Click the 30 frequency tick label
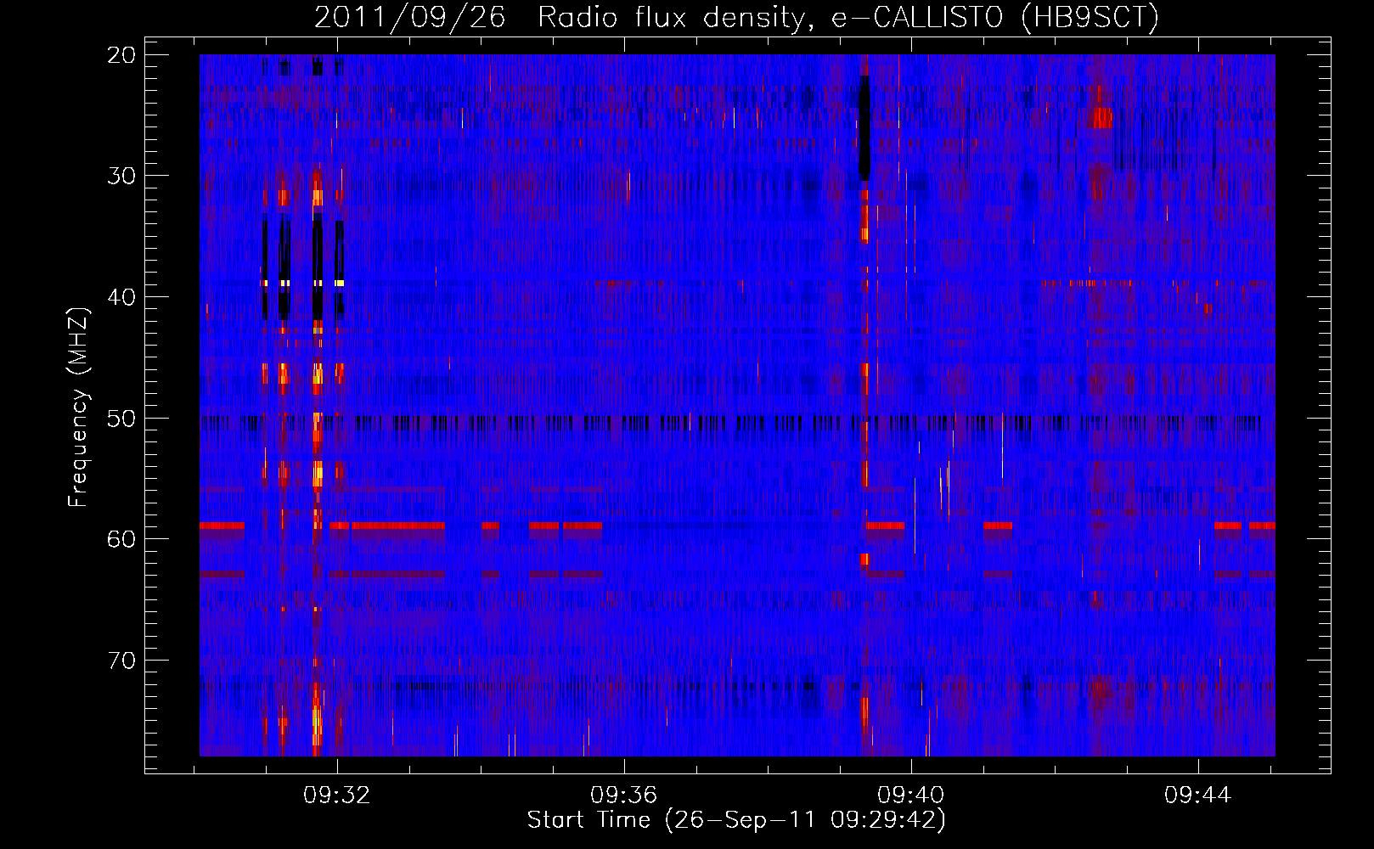Screen dimensions: 1374x849 [122, 177]
